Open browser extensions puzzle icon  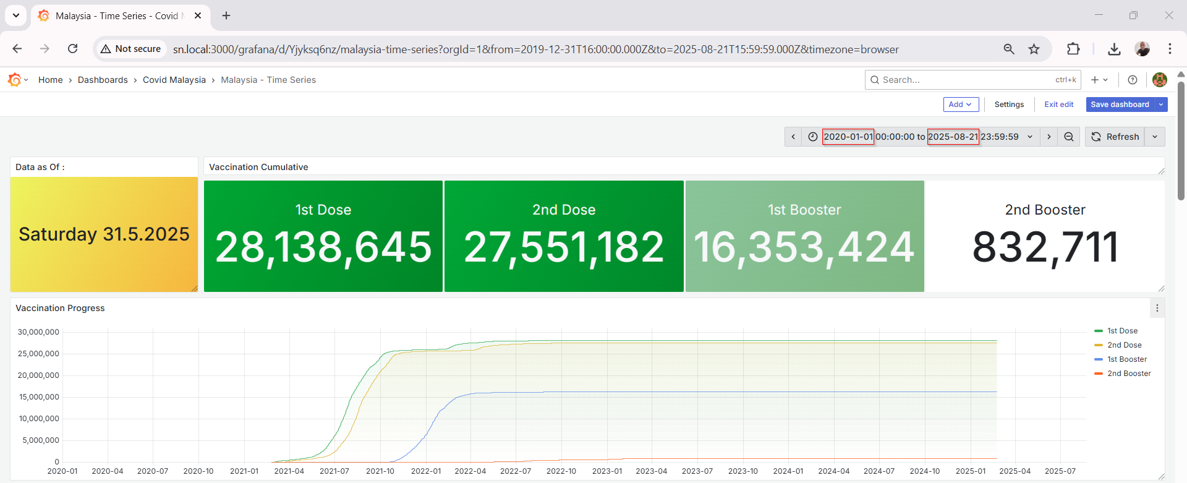point(1073,49)
